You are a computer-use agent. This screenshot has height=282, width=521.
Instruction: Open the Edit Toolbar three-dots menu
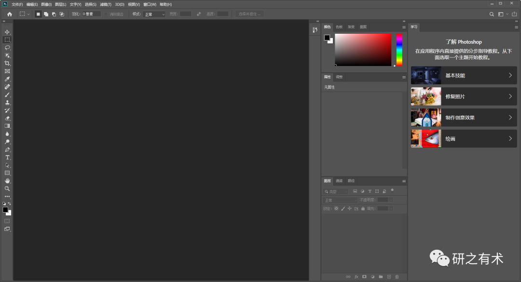click(7, 197)
